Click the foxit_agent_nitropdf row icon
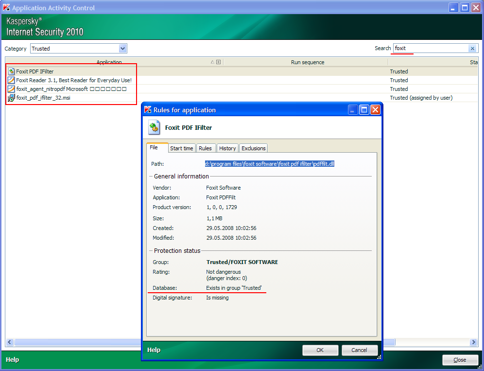 (x=12, y=89)
